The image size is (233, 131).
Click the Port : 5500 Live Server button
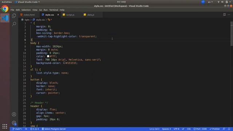pyautogui.click(x=200, y=129)
